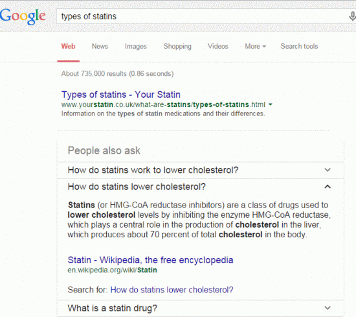Click the 'People also ask' heading
Viewport: 356px width, 317px height.
[104, 150]
